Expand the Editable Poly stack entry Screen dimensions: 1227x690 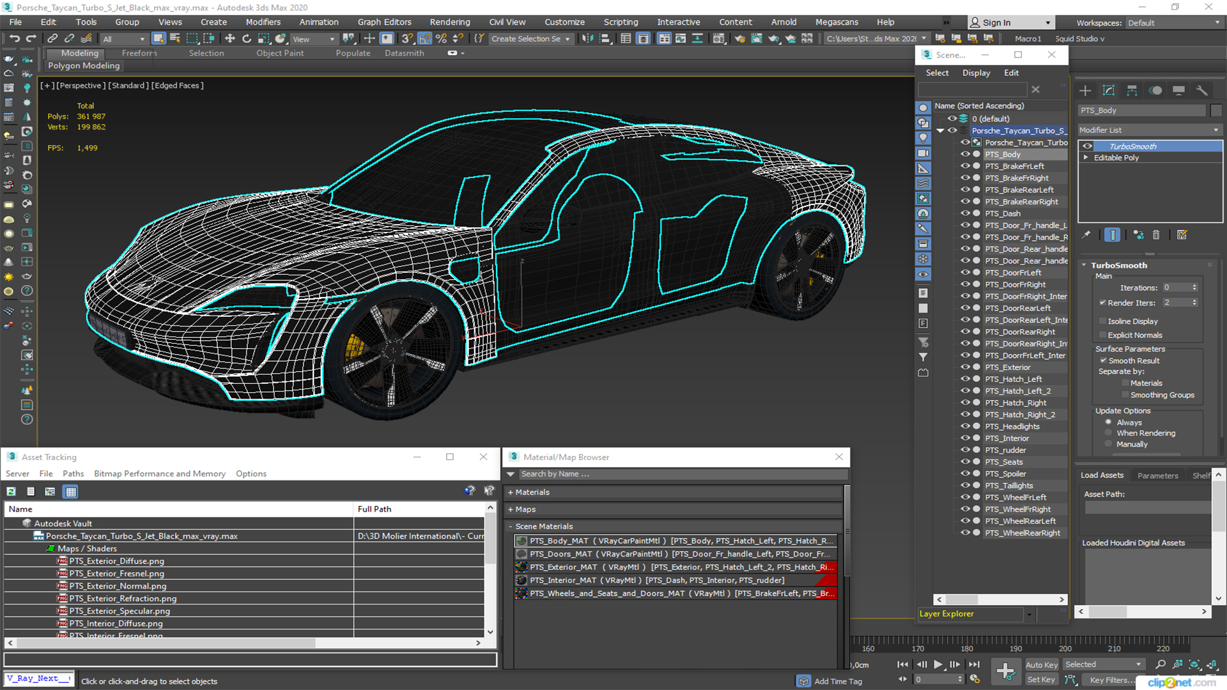[1085, 158]
